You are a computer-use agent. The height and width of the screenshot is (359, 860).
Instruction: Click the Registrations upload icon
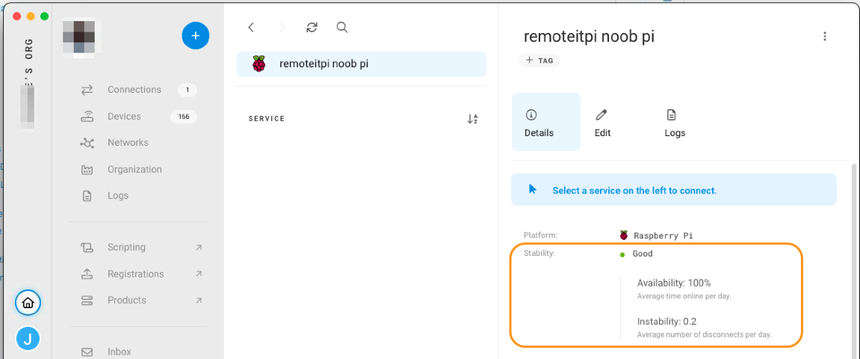[87, 274]
